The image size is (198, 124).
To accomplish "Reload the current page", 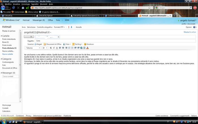I will click(x=14, y=8).
